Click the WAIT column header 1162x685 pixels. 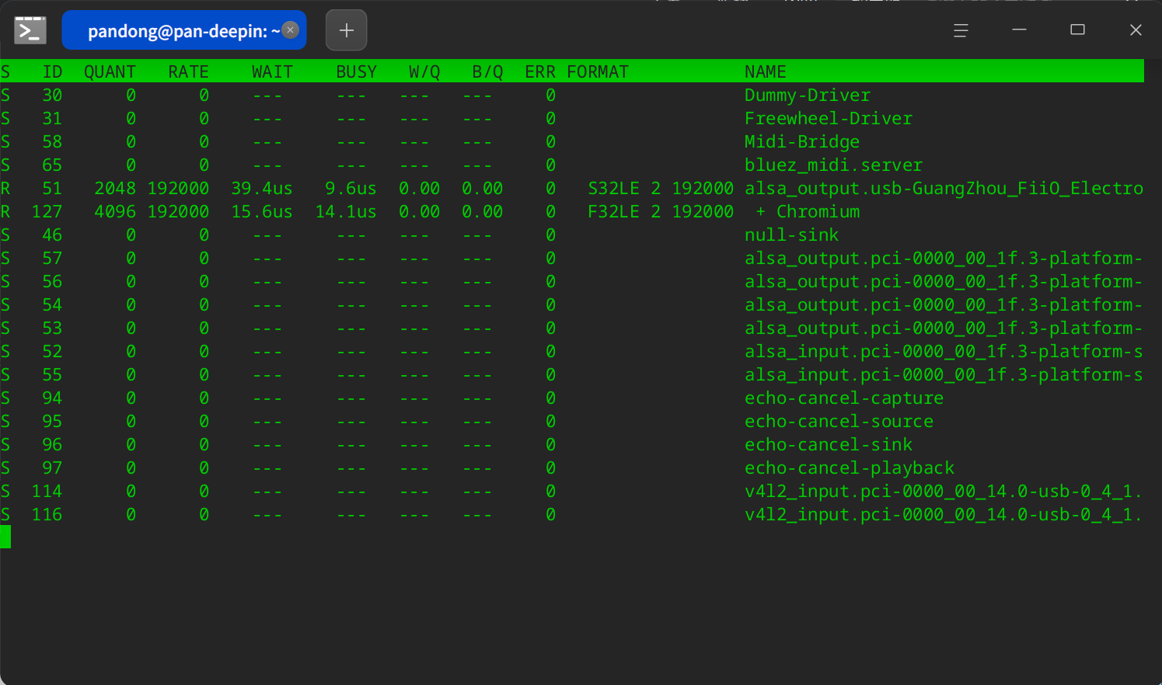272,71
